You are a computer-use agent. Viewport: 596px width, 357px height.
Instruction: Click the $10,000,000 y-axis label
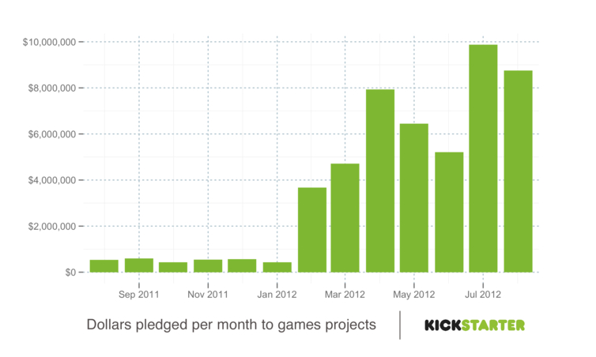click(50, 41)
